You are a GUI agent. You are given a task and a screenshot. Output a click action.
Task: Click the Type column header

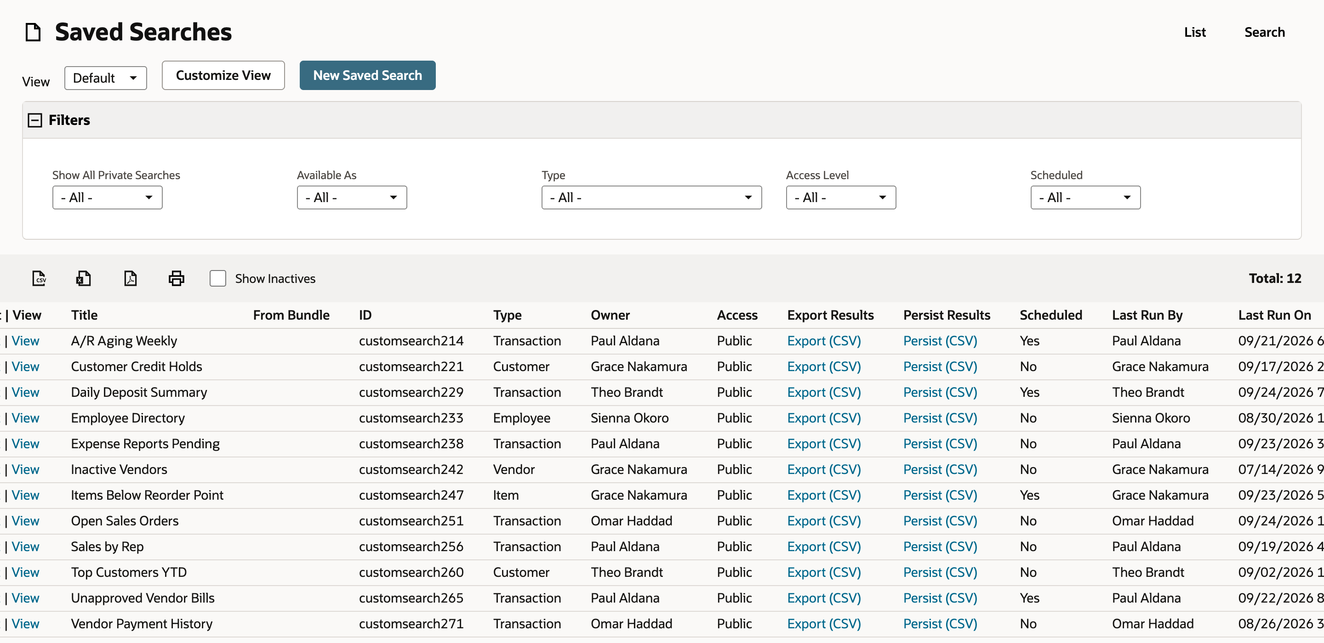point(507,315)
